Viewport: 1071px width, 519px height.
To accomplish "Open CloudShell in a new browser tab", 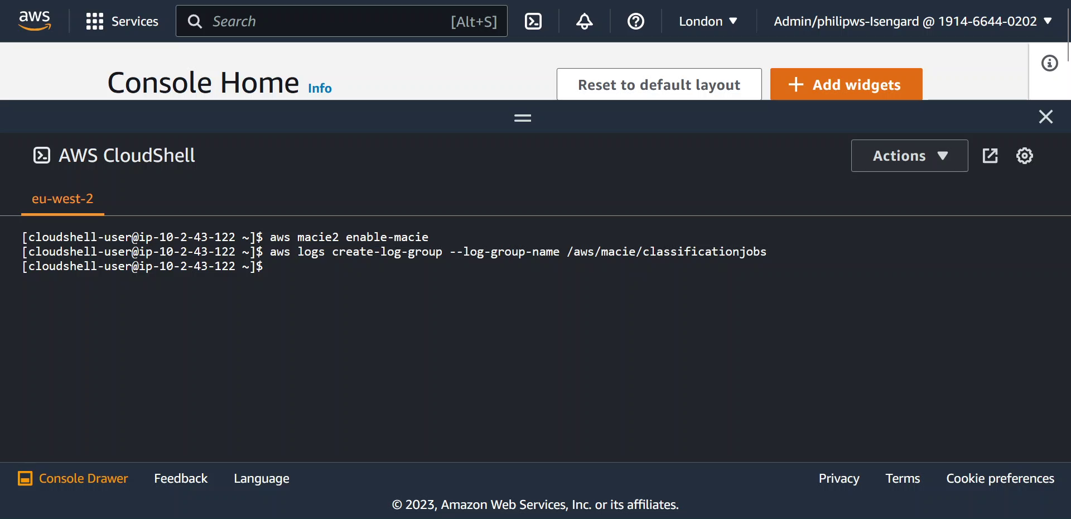I will point(990,156).
